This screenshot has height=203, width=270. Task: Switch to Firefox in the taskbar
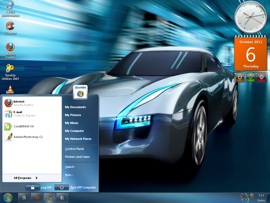point(37,198)
